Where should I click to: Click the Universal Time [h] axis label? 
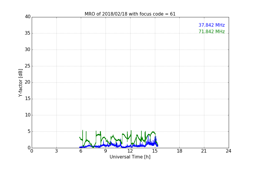click(x=130, y=157)
